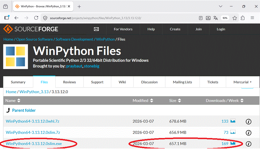Viewport: 260px width, 149px height.
Task: Go forward to the next page
Action: (26, 18)
